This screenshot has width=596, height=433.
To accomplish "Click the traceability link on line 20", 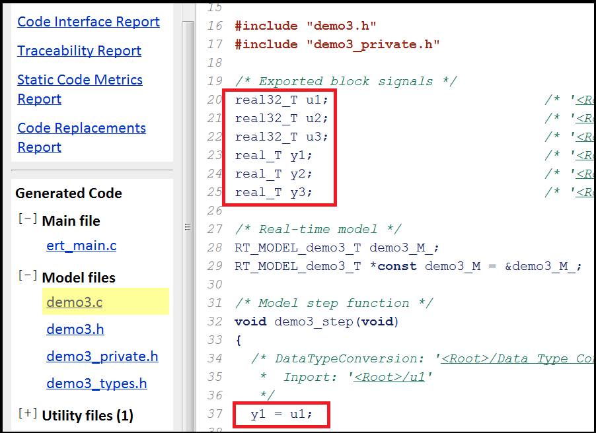I will click(585, 100).
